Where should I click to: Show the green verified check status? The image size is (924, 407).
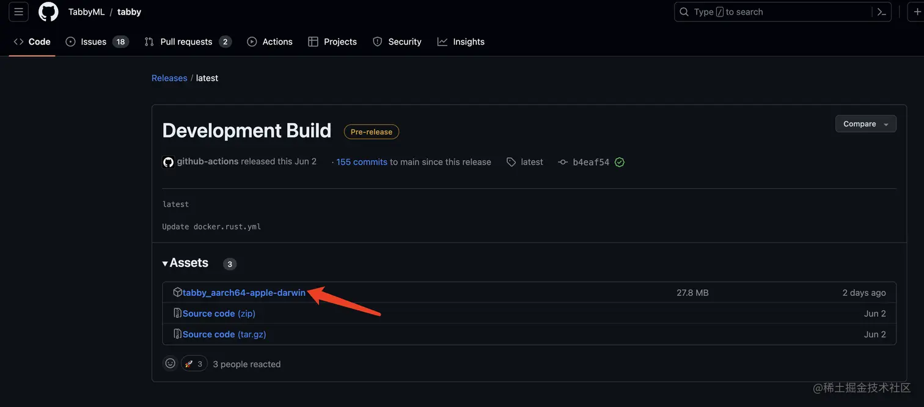pos(620,162)
